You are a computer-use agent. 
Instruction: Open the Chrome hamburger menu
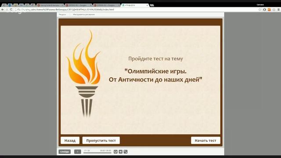278,10
